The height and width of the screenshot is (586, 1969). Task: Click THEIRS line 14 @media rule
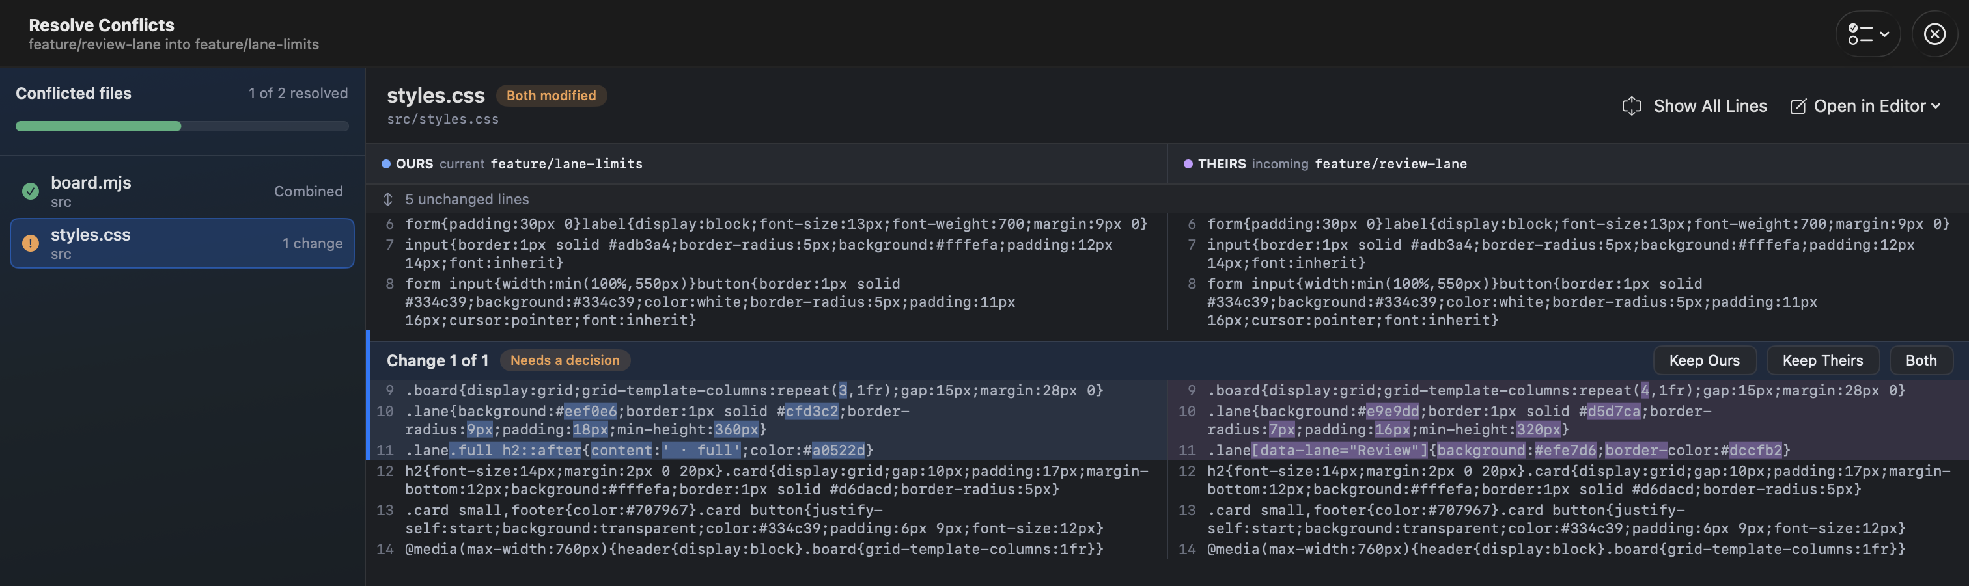[x=1556, y=550]
